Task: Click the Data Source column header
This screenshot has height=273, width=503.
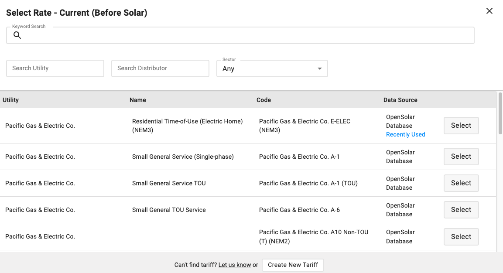Action: (400, 100)
